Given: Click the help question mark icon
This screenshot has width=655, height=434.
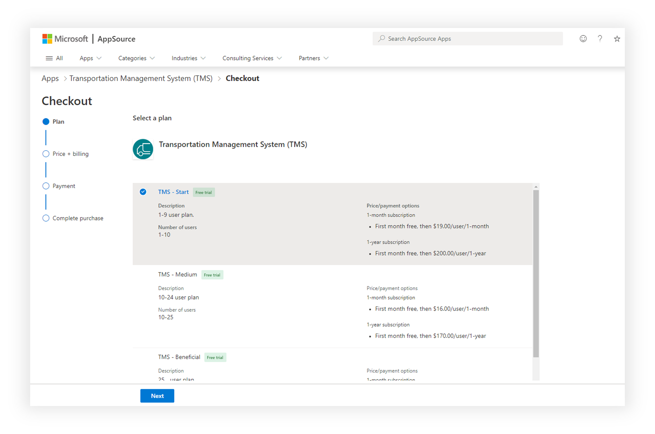Looking at the screenshot, I should pos(600,39).
